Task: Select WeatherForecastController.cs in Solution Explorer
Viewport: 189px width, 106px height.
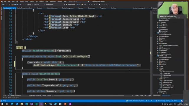Action: click(x=171, y=45)
